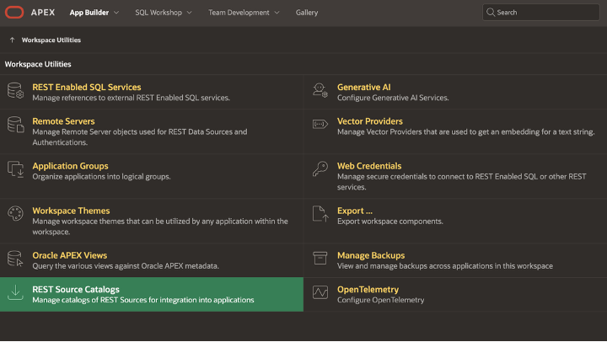
Task: Expand the App Builder dropdown menu
Action: click(94, 13)
